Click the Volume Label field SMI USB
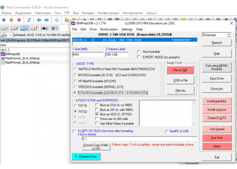The width and height of the screenshot is (237, 169). (117, 54)
